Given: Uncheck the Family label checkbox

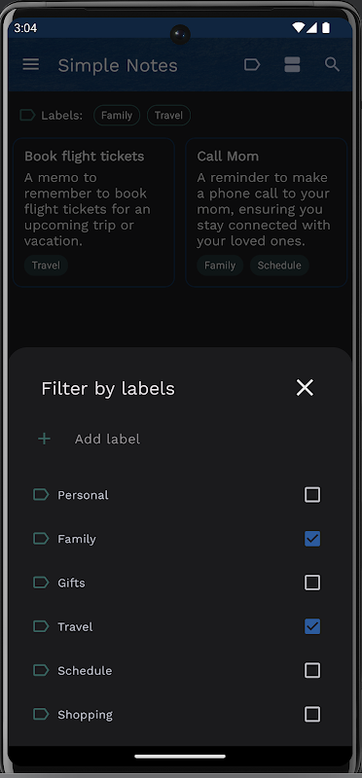Looking at the screenshot, I should [x=312, y=539].
